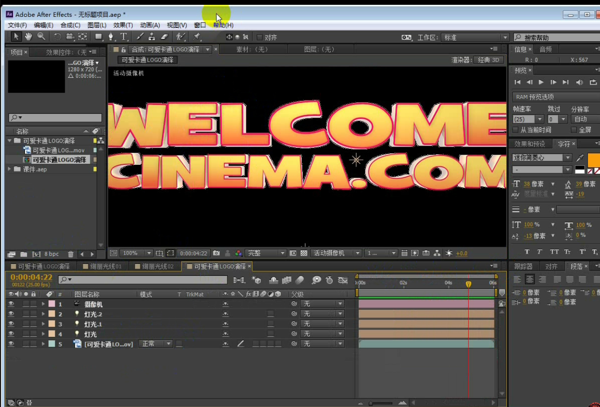This screenshot has width=600, height=407.
Task: Open the composition mini-flowchart icon
Action: tap(238, 280)
